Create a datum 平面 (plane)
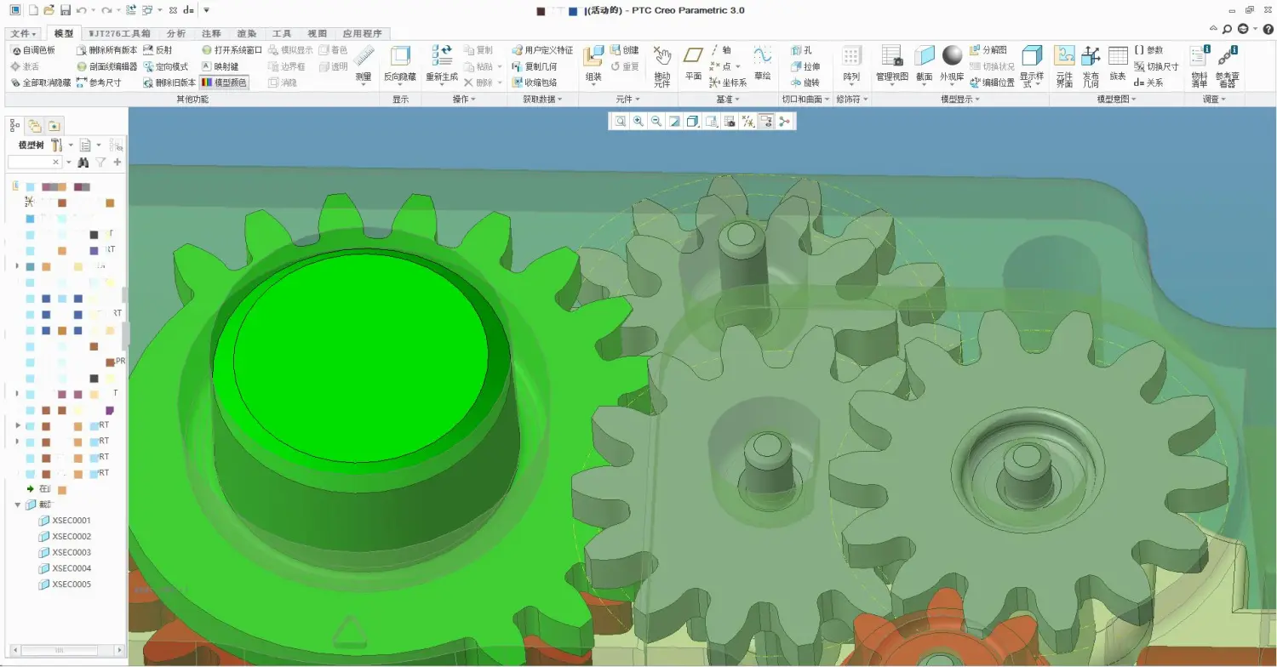Image resolution: width=1277 pixels, height=667 pixels. (x=693, y=65)
